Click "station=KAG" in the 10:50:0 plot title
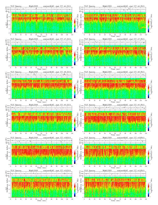The height and width of the screenshot is (205, 158). click(x=122, y=138)
